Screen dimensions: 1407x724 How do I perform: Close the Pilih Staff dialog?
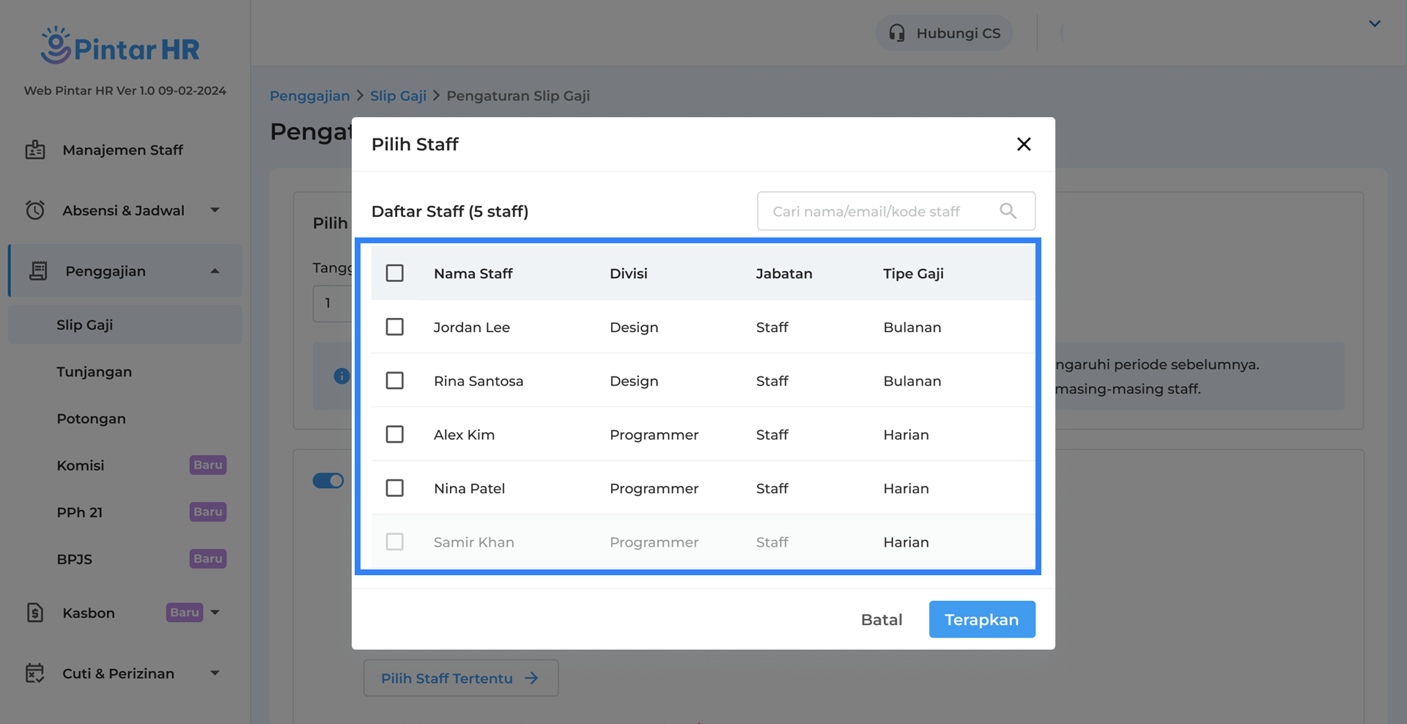[1024, 144]
